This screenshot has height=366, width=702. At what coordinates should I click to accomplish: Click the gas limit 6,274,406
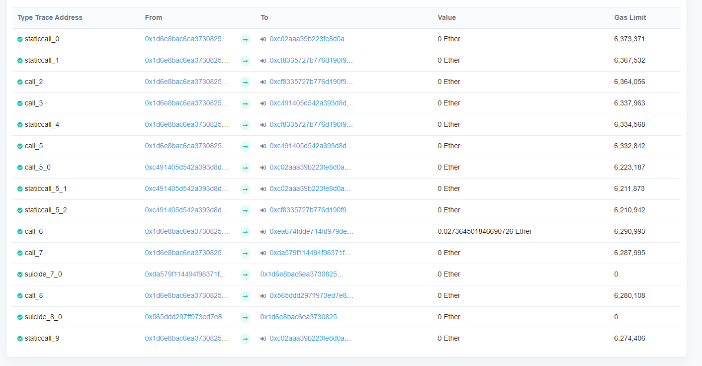[x=629, y=338]
